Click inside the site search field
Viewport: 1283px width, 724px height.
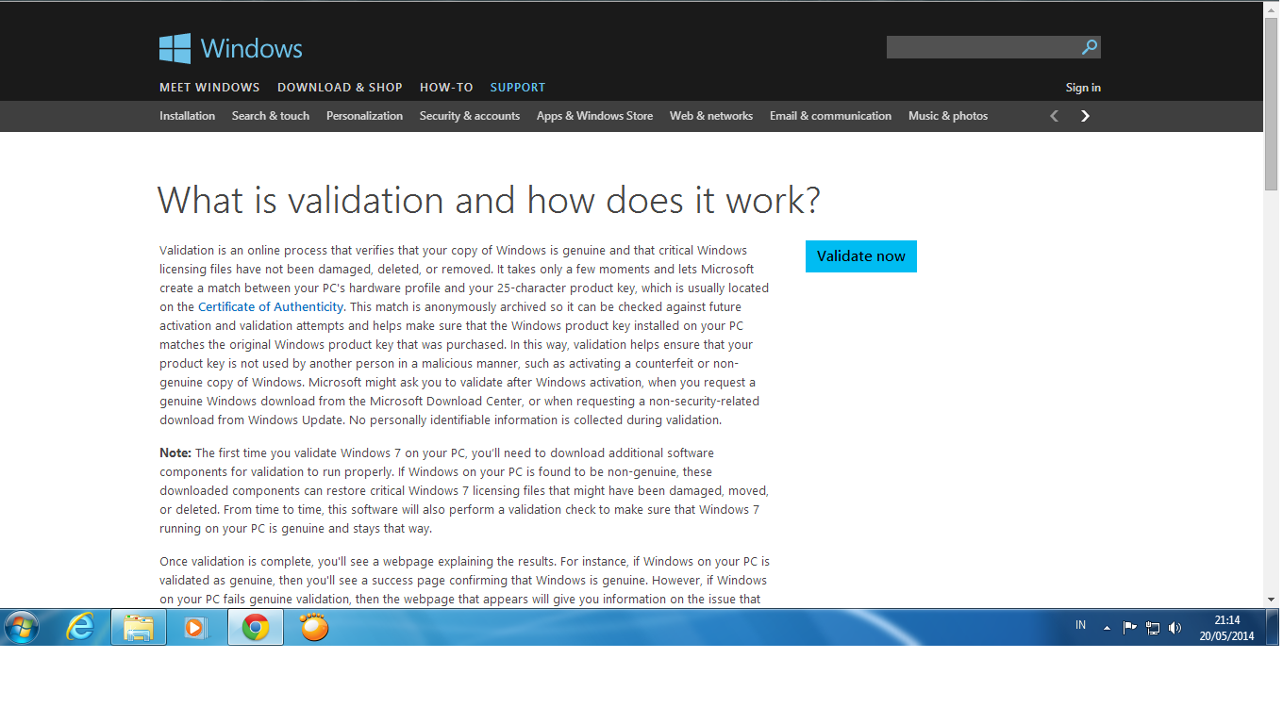983,47
